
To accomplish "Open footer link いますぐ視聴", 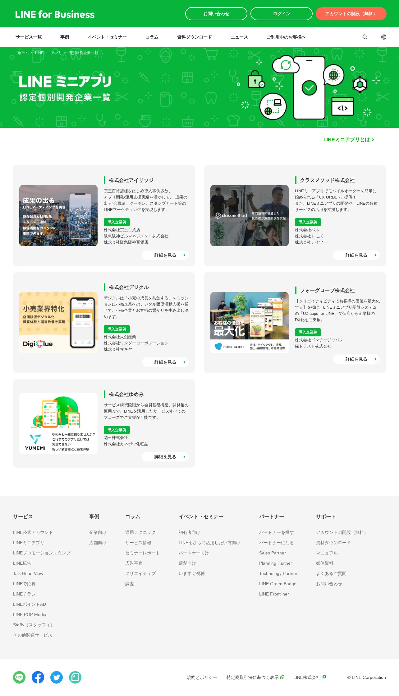I will click(x=192, y=573).
